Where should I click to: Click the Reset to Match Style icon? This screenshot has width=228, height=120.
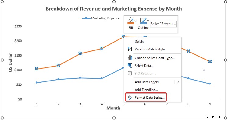pyautogui.click(x=130, y=49)
